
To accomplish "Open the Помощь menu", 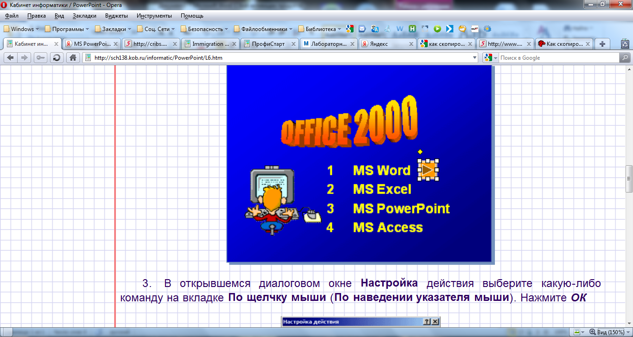I will point(192,16).
